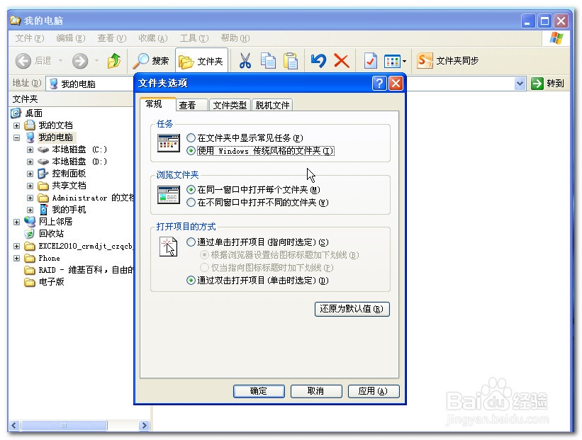Click the Paste clipboard icon
This screenshot has width=582, height=440.
pyautogui.click(x=291, y=60)
